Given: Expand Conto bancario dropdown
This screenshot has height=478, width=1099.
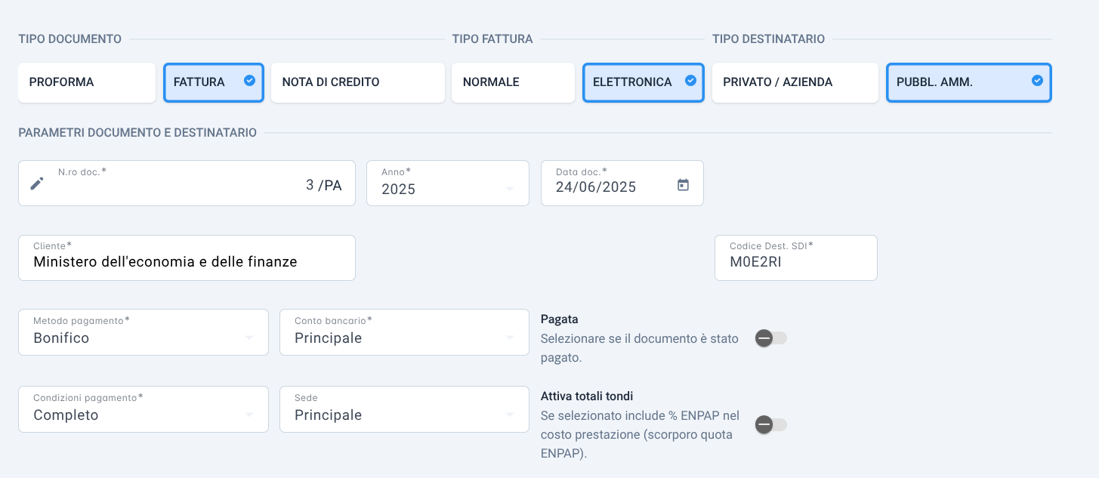Looking at the screenshot, I should [404, 332].
